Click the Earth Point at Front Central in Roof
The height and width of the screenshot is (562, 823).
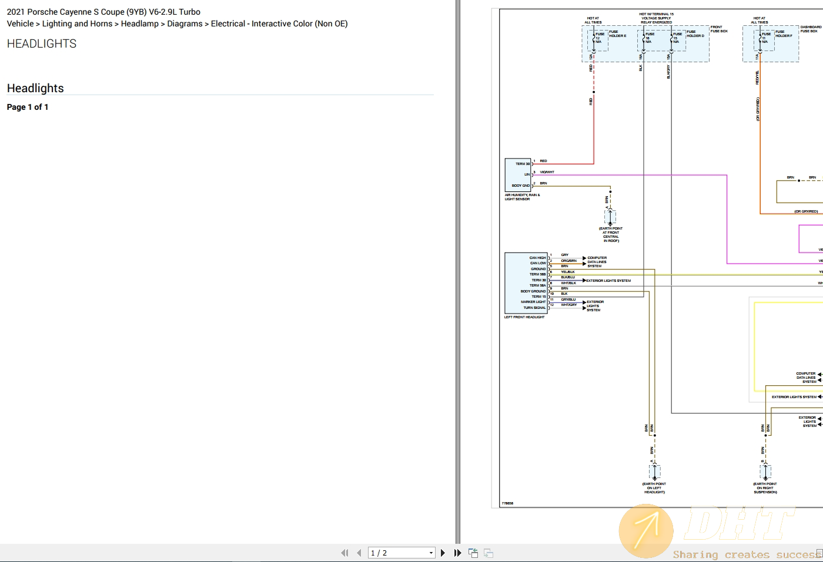(611, 234)
